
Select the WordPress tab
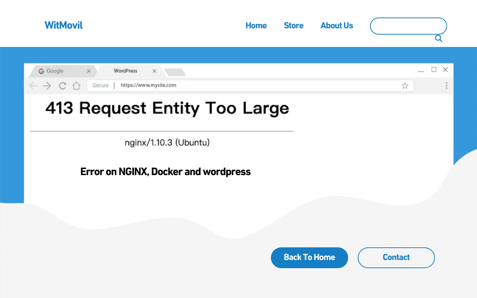[125, 71]
